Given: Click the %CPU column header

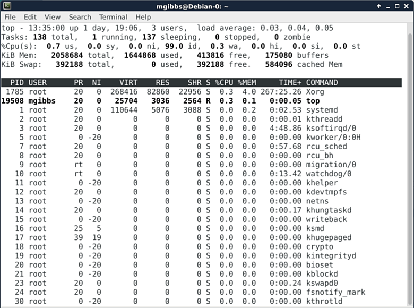Looking at the screenshot, I should pos(224,83).
